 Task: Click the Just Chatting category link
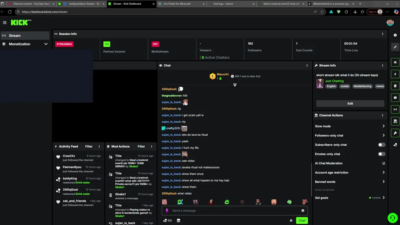pos(334,81)
